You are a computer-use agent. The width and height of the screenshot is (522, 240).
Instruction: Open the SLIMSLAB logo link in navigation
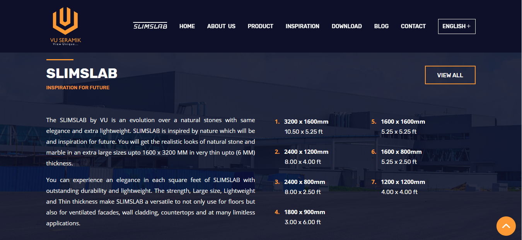click(150, 26)
